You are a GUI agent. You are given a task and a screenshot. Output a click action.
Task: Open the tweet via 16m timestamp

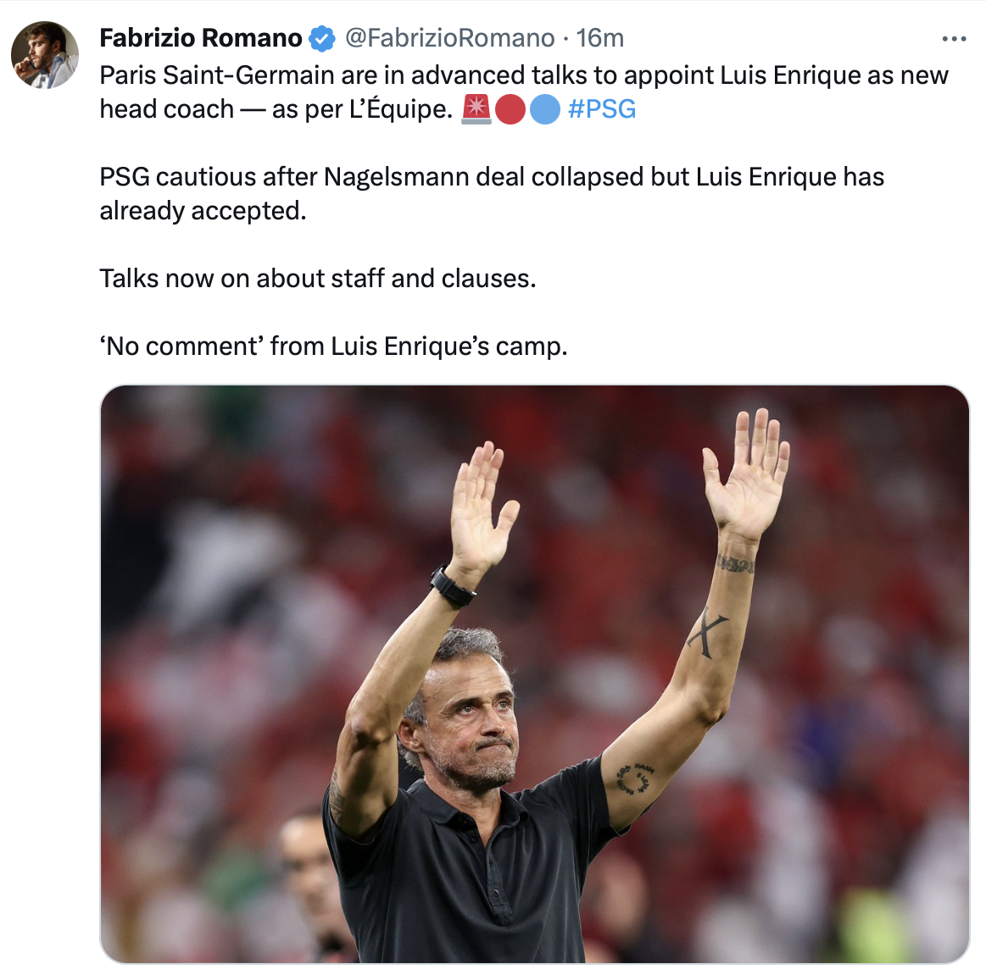(600, 38)
